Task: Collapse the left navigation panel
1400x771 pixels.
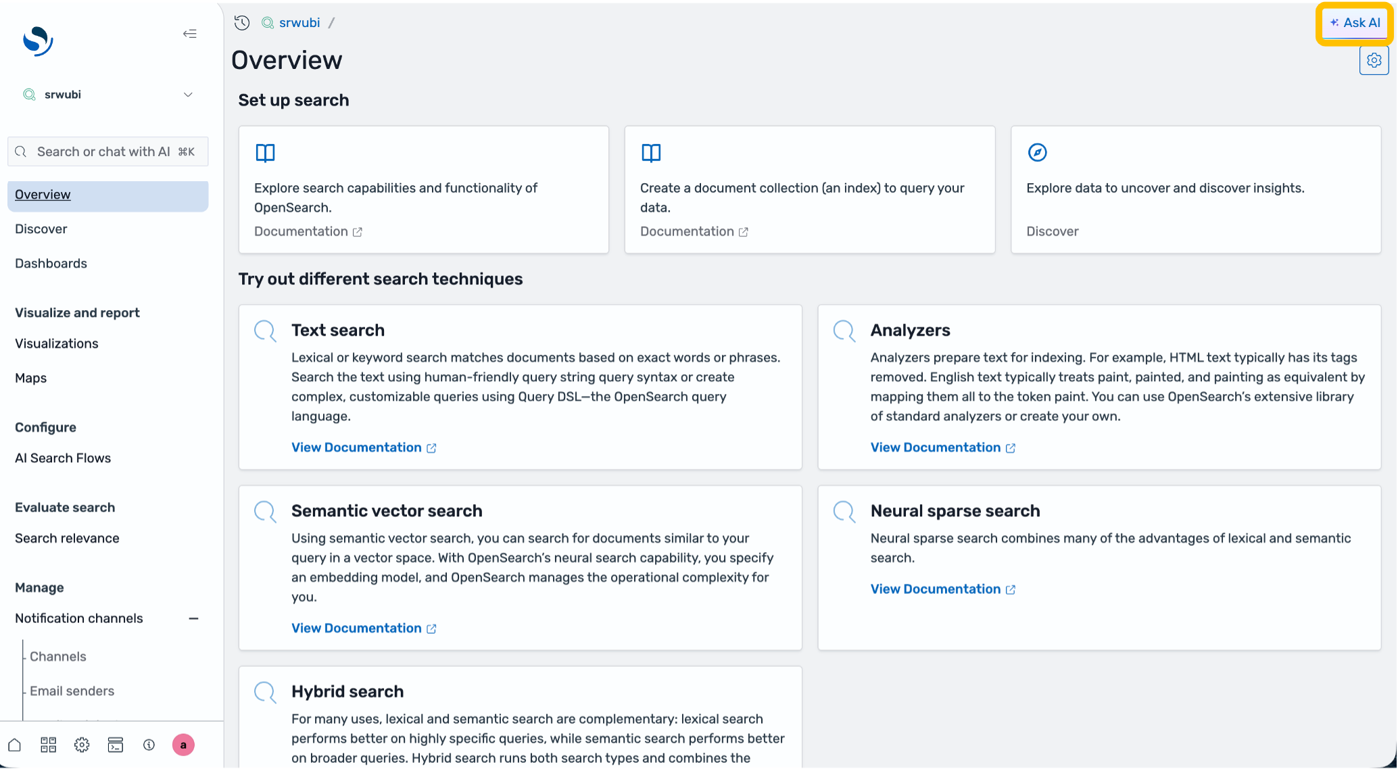Action: (x=189, y=34)
